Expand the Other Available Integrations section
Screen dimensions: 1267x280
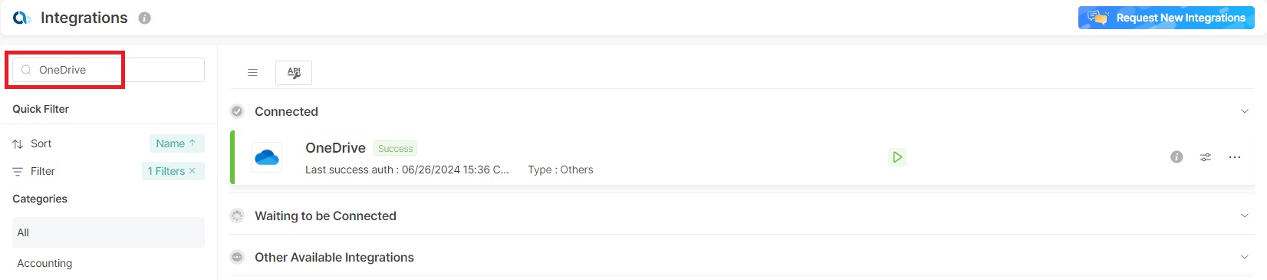tap(1244, 257)
